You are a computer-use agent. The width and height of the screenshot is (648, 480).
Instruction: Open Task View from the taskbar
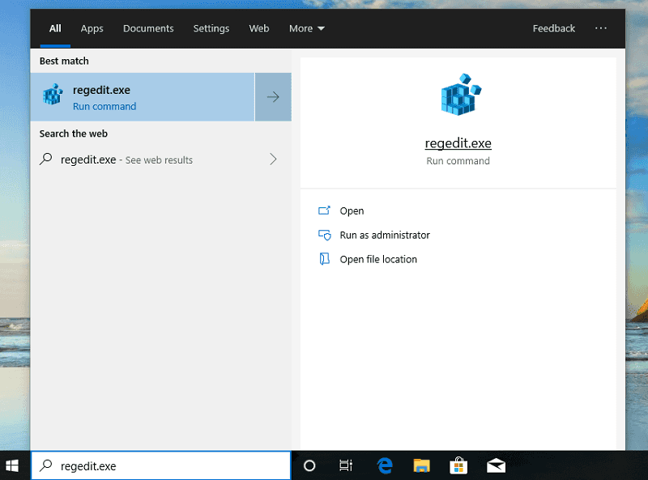[x=346, y=465]
